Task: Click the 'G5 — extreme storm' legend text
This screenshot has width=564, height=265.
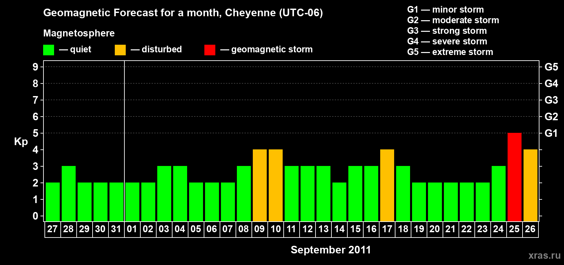Action: 450,52
